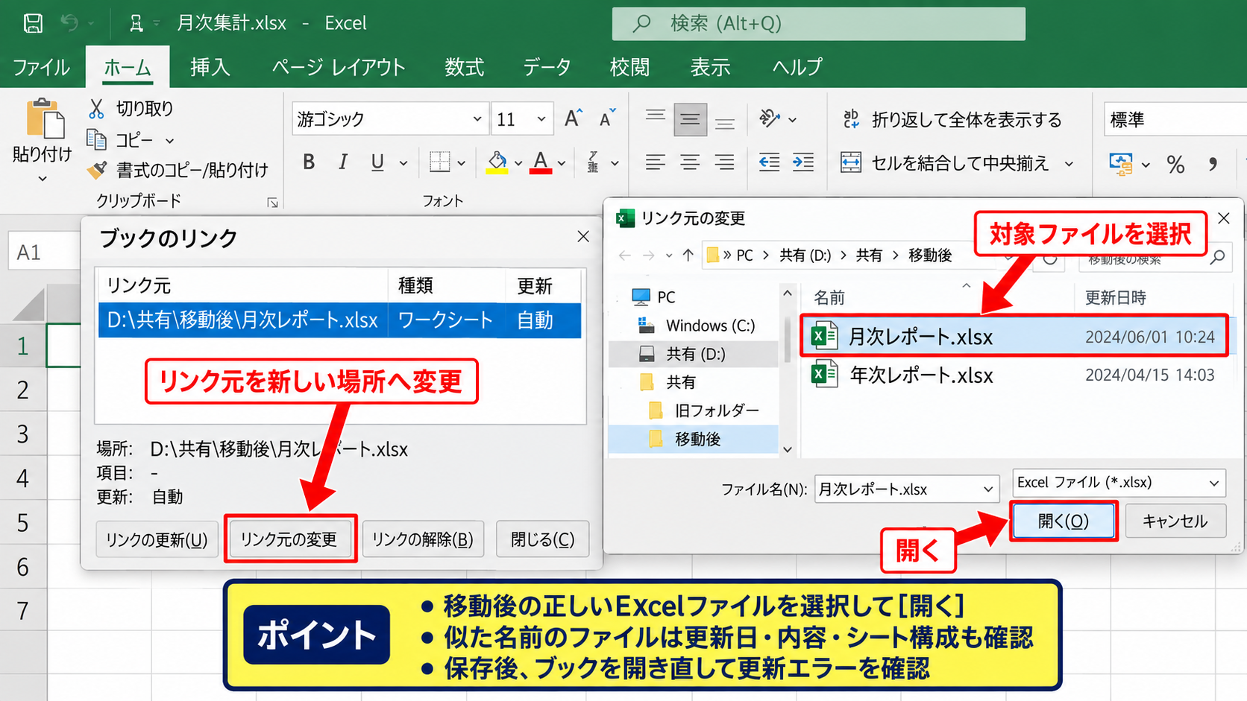The image size is (1247, 701).
Task: Expand the paste options arrow under 貼り付け
Action: tap(43, 179)
